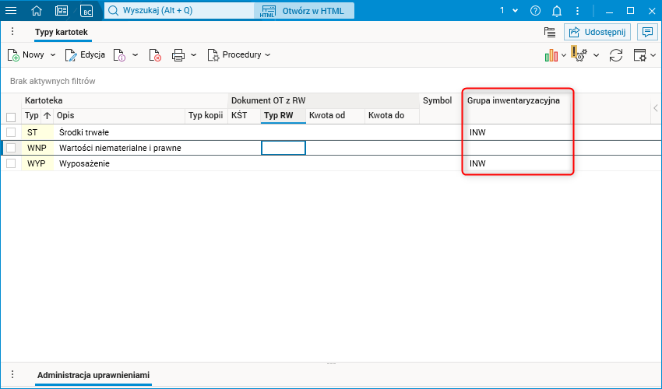Expand the view configuration dropdown arrow
The height and width of the screenshot is (389, 662).
[x=653, y=54]
